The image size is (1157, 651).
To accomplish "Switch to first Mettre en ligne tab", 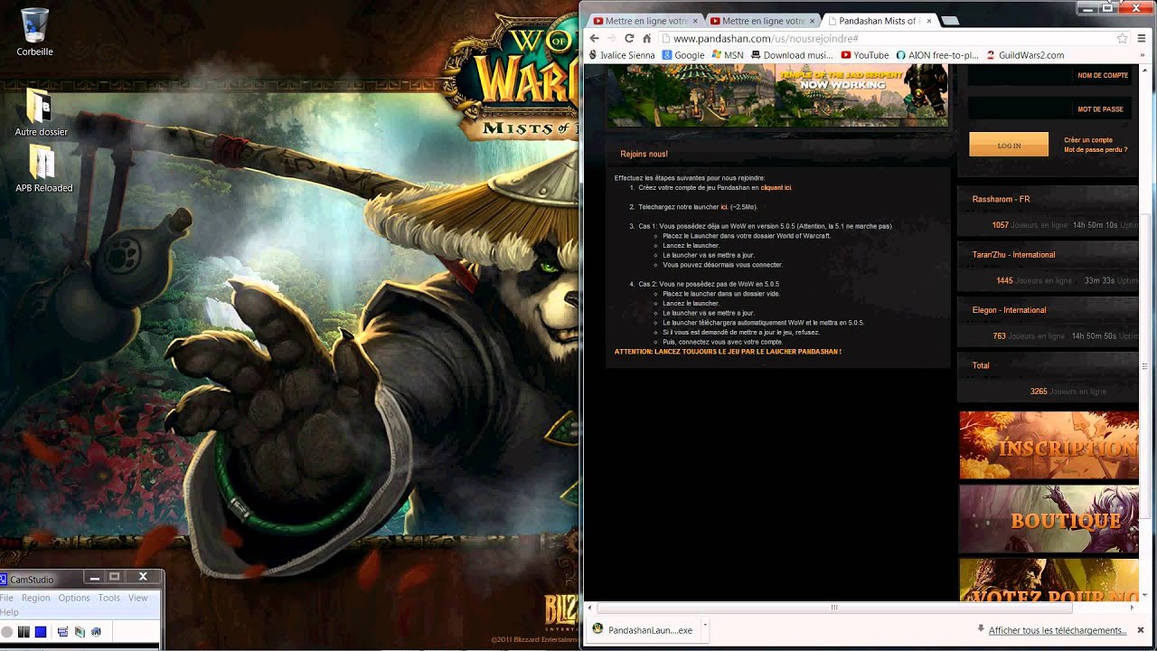I will click(x=644, y=21).
